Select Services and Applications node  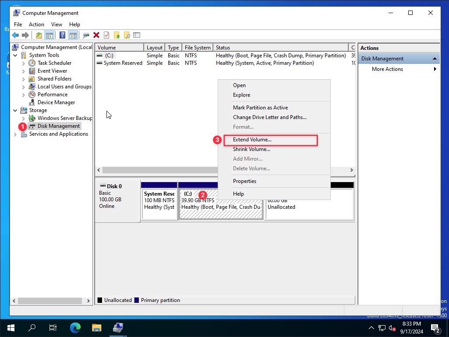[x=58, y=134]
